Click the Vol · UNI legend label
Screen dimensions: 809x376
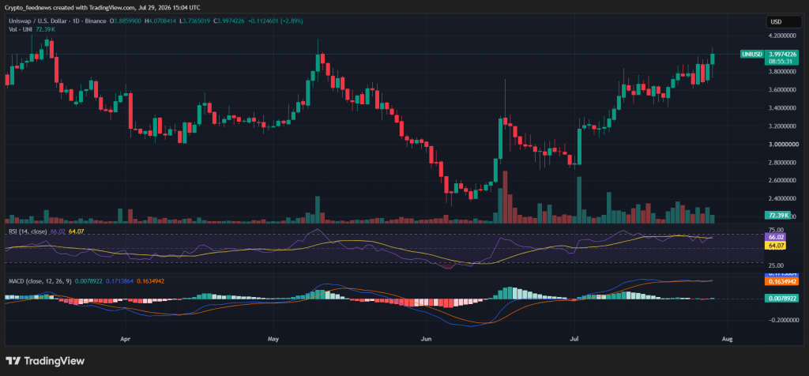[21, 29]
